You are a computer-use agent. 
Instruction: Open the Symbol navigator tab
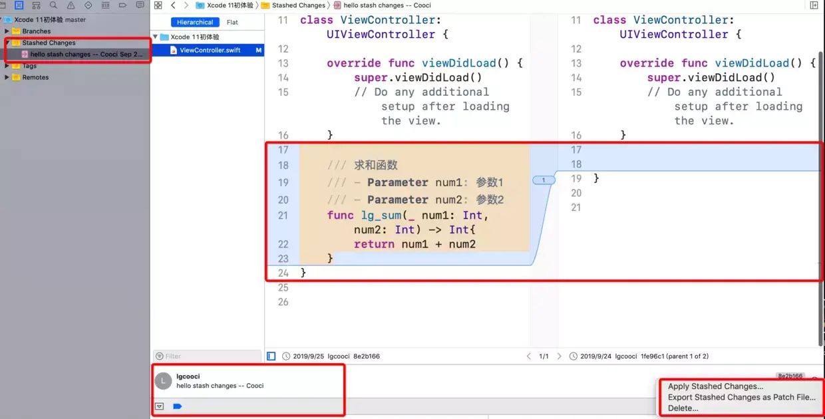(x=37, y=5)
